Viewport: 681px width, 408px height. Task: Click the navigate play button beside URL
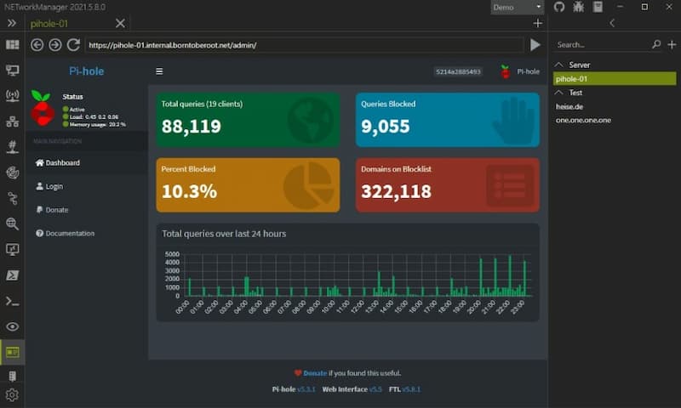(x=535, y=45)
